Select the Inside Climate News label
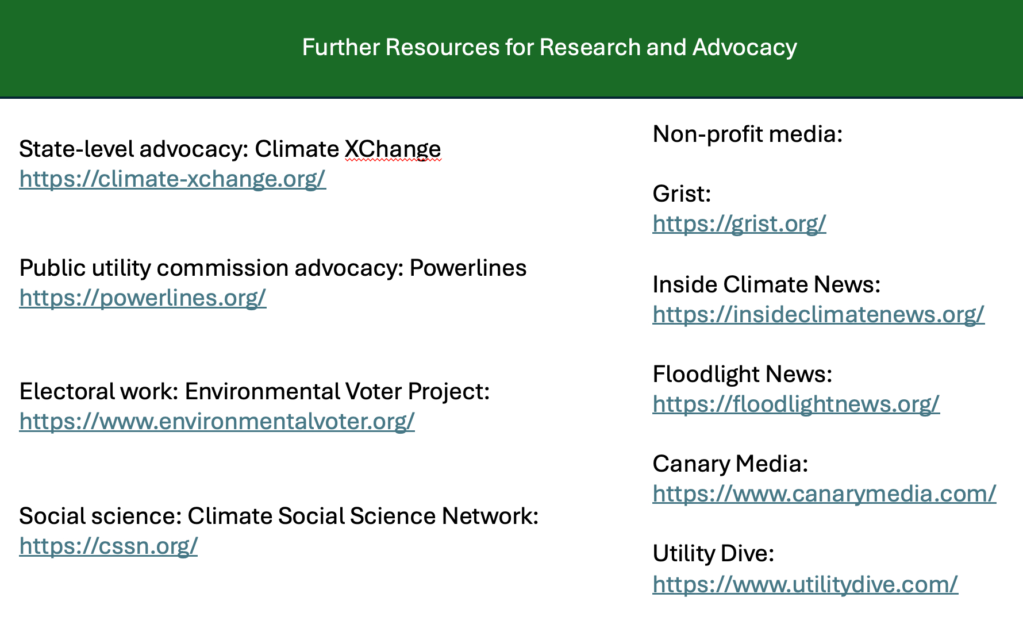1023x640 pixels. tap(766, 285)
